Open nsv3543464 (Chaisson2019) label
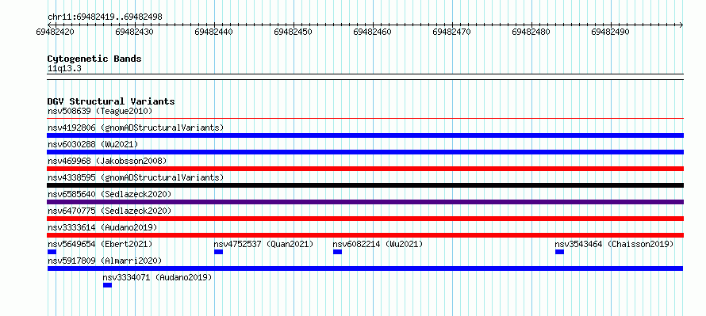Viewport: 706px width, 316px height. point(614,244)
